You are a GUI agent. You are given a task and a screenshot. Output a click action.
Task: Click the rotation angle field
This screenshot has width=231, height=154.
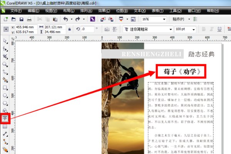[87, 29]
